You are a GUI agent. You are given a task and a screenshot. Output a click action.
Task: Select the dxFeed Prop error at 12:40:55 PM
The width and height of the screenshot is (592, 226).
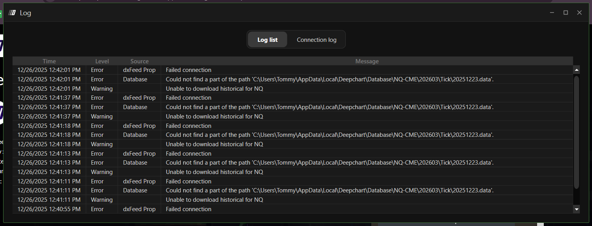click(139, 209)
